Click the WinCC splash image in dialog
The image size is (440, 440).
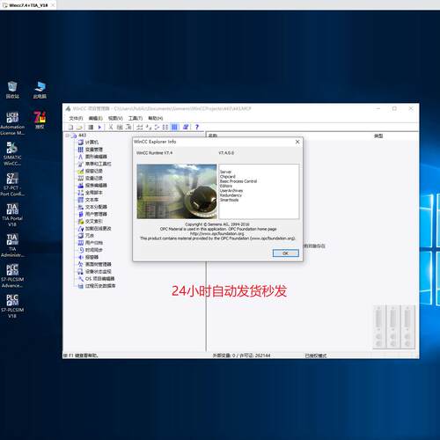[x=177, y=191]
